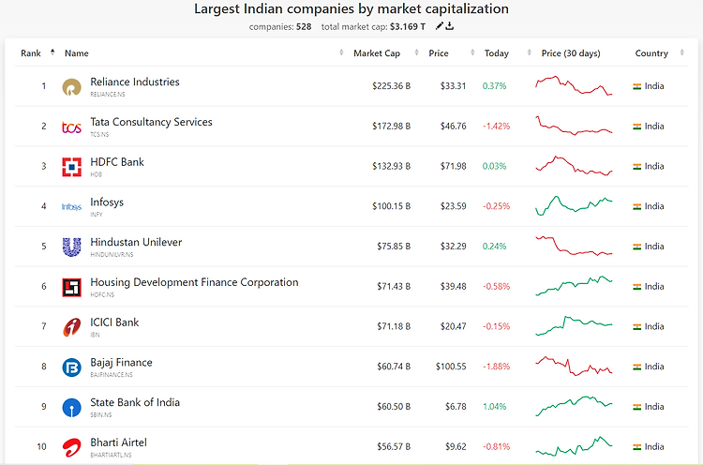
Task: Click the State Bank of India 30-day chart
Action: point(574,406)
